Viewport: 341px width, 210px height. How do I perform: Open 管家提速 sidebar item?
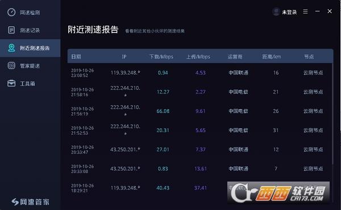(30, 65)
